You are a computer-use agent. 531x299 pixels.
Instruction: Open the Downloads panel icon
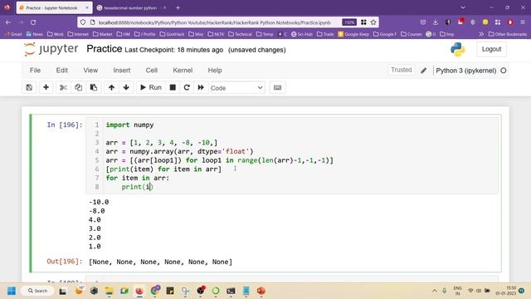[x=435, y=22]
